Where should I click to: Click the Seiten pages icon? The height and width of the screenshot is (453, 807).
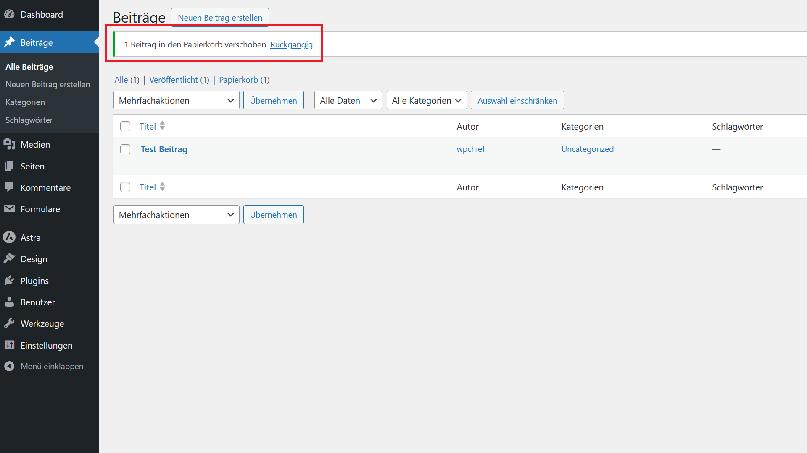click(x=9, y=166)
